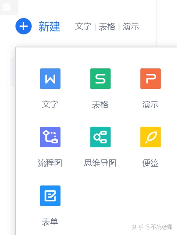Click the 演示 label under P icon
Viewport: 177px width, 235px height.
point(150,104)
